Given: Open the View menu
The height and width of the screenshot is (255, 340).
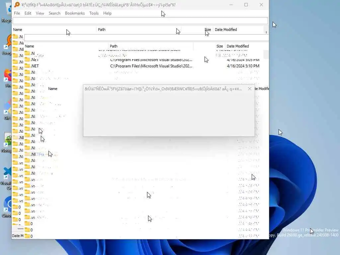Looking at the screenshot, I should (x=40, y=13).
